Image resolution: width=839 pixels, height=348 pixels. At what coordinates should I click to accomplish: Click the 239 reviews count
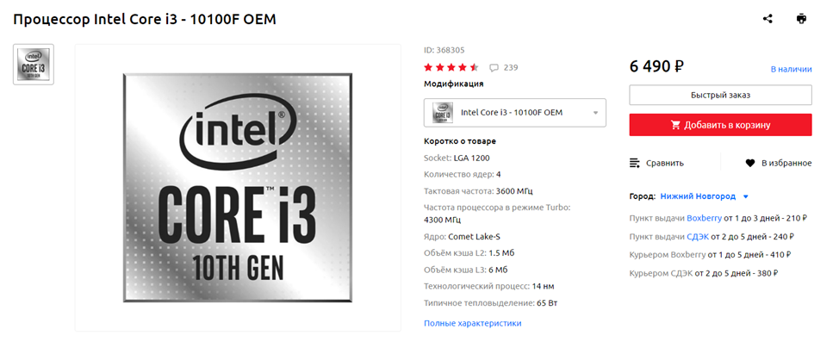pyautogui.click(x=511, y=68)
